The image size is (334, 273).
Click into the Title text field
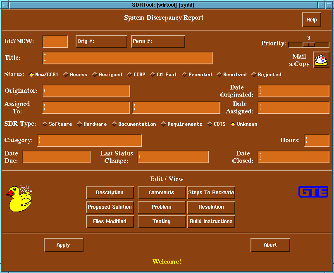pos(128,58)
